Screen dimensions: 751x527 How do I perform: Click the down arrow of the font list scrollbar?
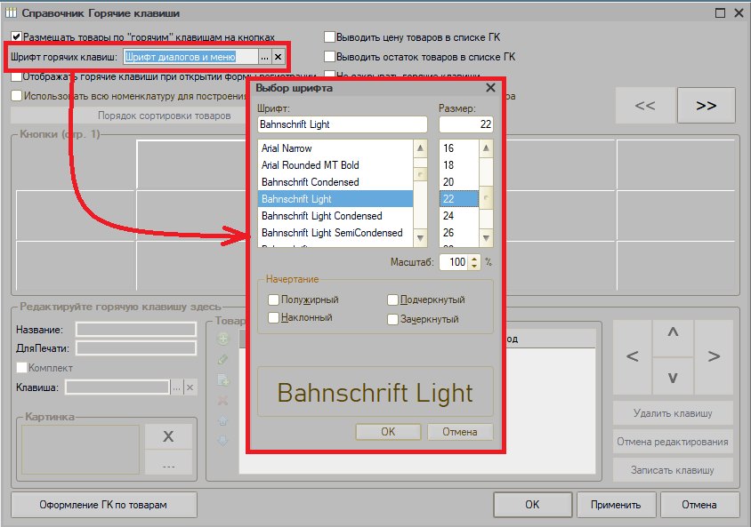(420, 237)
